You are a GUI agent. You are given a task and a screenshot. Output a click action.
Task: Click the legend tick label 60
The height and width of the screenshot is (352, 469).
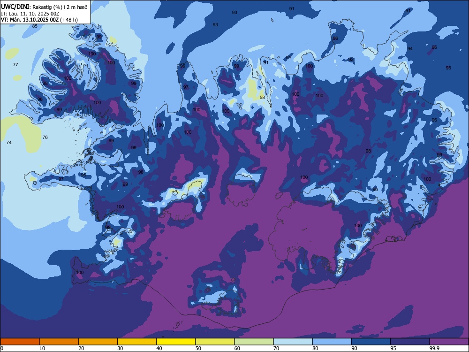(x=237, y=348)
